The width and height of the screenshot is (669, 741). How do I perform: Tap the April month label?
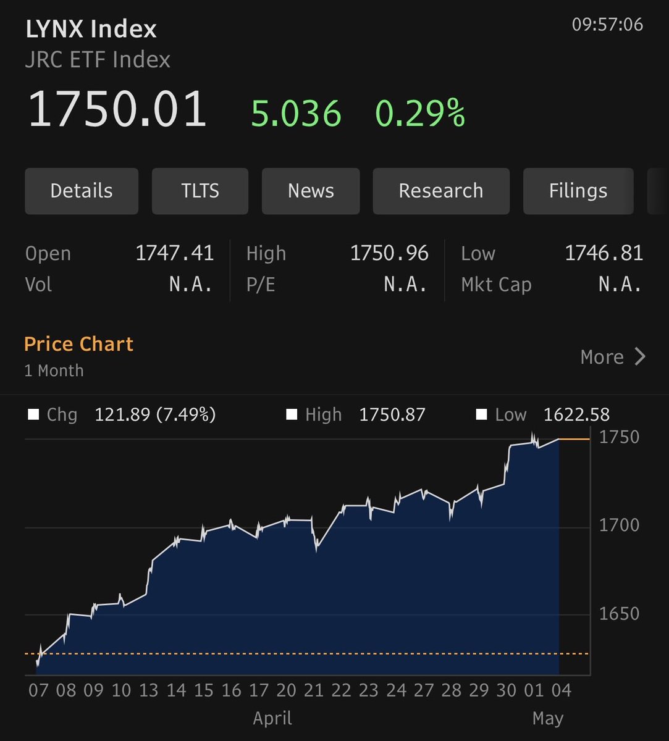point(272,719)
